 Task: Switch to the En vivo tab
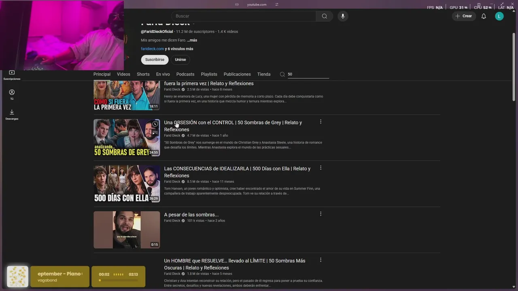(x=163, y=74)
